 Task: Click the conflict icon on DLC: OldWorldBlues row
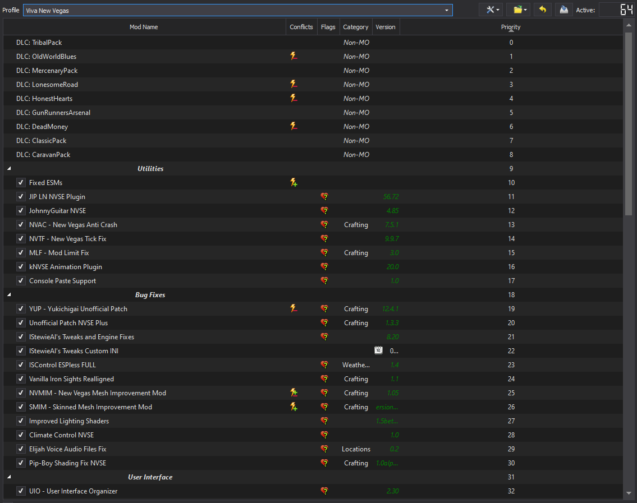pyautogui.click(x=294, y=57)
